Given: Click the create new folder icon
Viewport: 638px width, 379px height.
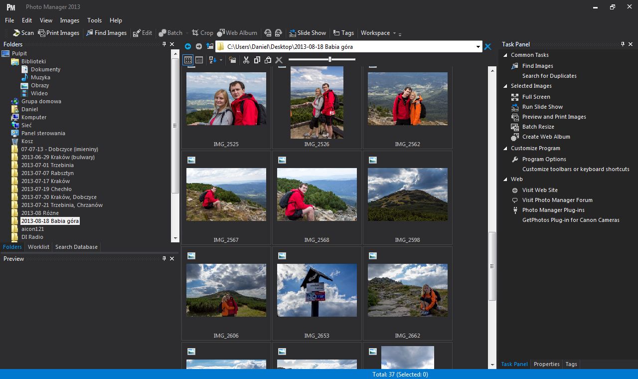Looking at the screenshot, I should (x=232, y=60).
